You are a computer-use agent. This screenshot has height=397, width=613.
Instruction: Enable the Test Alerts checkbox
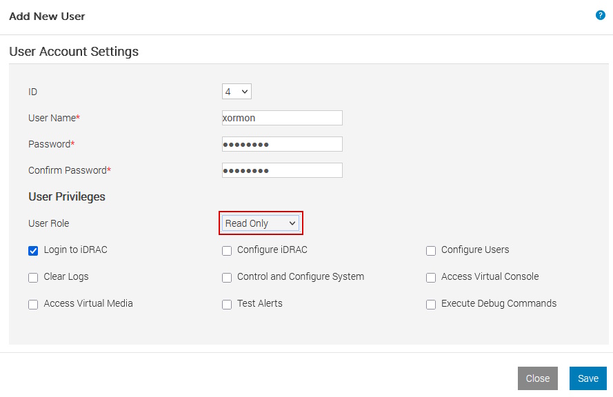point(227,305)
